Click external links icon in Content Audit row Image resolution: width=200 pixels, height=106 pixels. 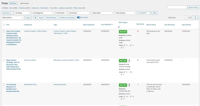point(131,45)
